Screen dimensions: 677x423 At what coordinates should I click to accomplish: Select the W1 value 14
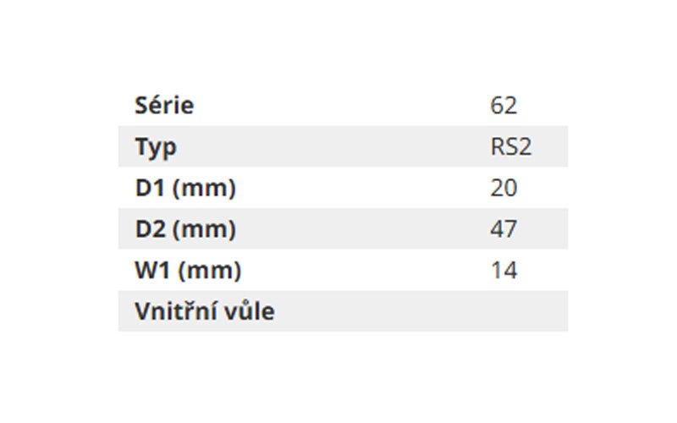pyautogui.click(x=504, y=271)
